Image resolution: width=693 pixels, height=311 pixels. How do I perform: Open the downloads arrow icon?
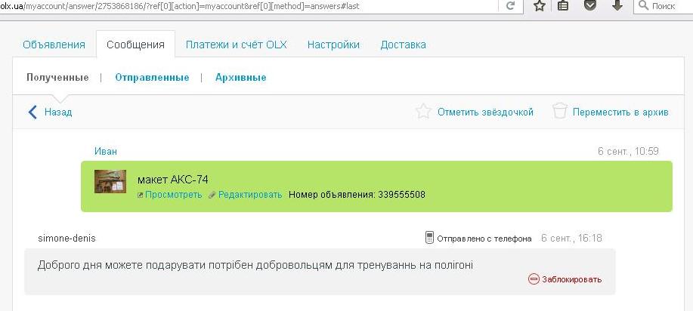coord(617,5)
